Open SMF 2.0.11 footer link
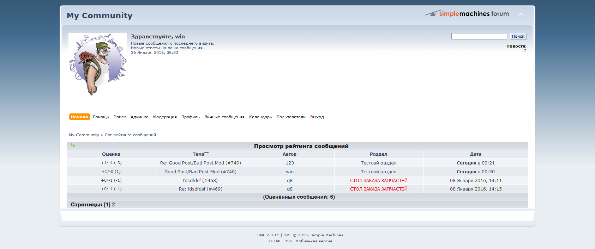The image size is (595, 249). (268, 235)
